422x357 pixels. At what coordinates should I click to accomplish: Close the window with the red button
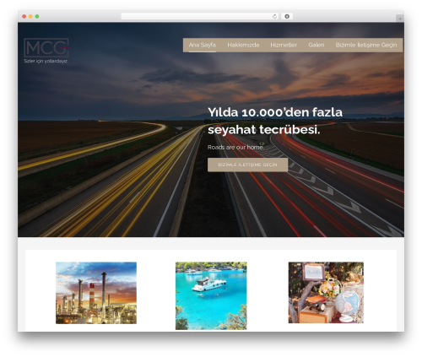(x=24, y=16)
